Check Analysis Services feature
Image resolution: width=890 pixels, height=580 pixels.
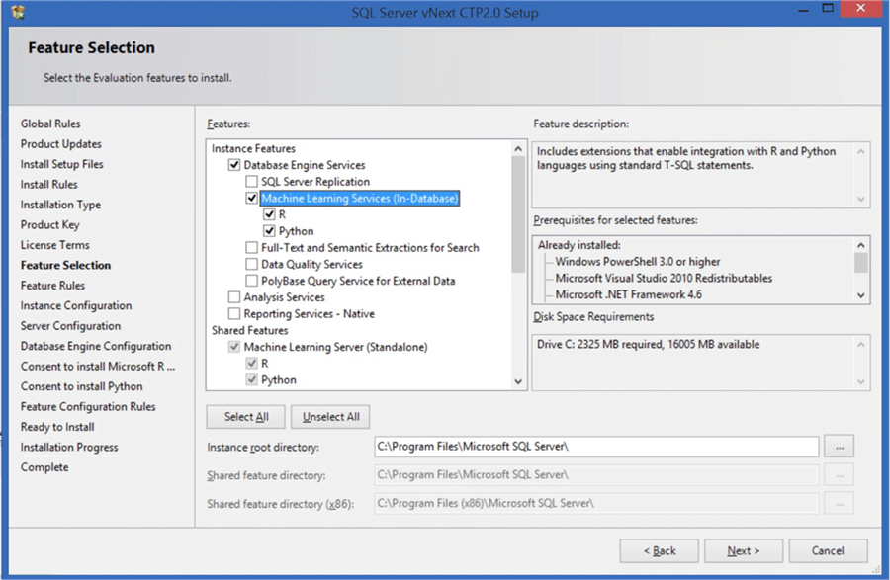[234, 297]
